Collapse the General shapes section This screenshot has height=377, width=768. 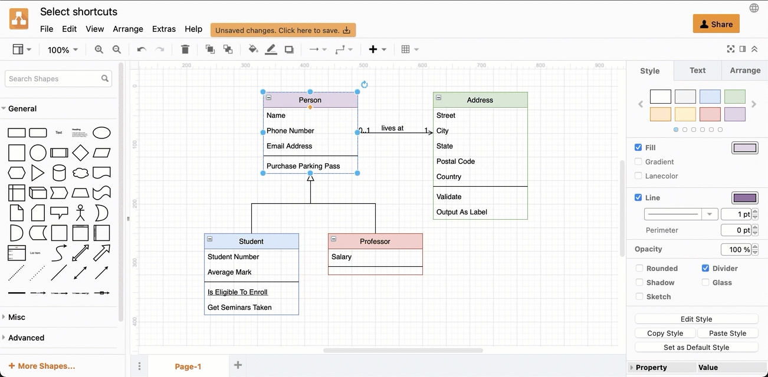[21, 108]
